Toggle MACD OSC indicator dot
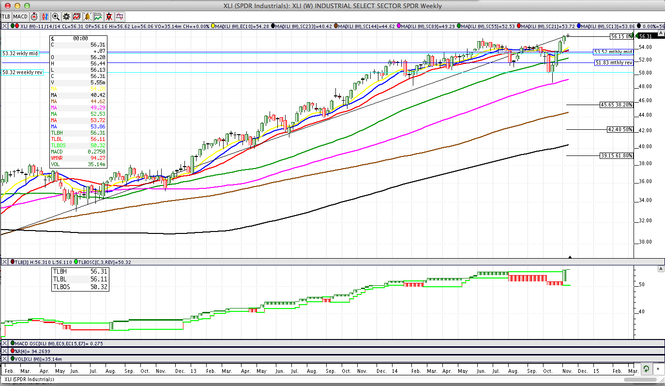Screen dimensions: 665x386 12,343
